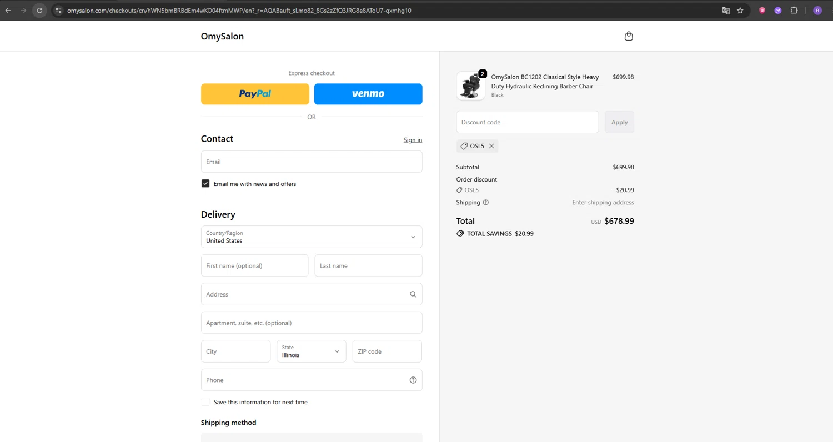Click the total amount $678.99
Image resolution: width=833 pixels, height=442 pixels.
pyautogui.click(x=619, y=221)
